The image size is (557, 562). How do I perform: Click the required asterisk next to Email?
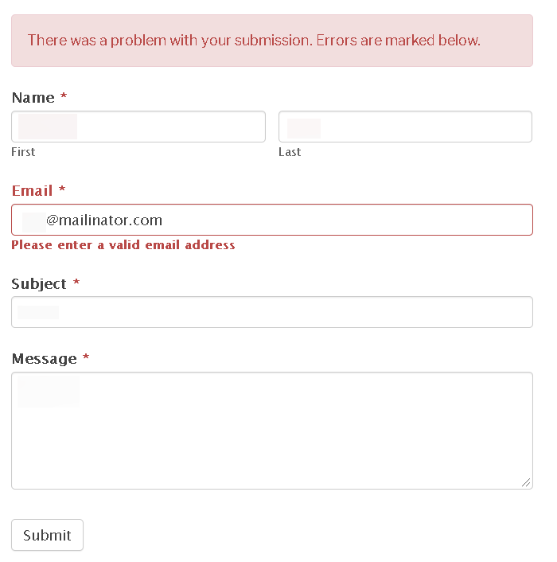(x=62, y=190)
